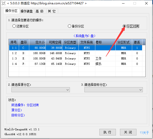Select the F: 娱乐 partition row
The width and height of the screenshot is (153, 139).
point(76,64)
